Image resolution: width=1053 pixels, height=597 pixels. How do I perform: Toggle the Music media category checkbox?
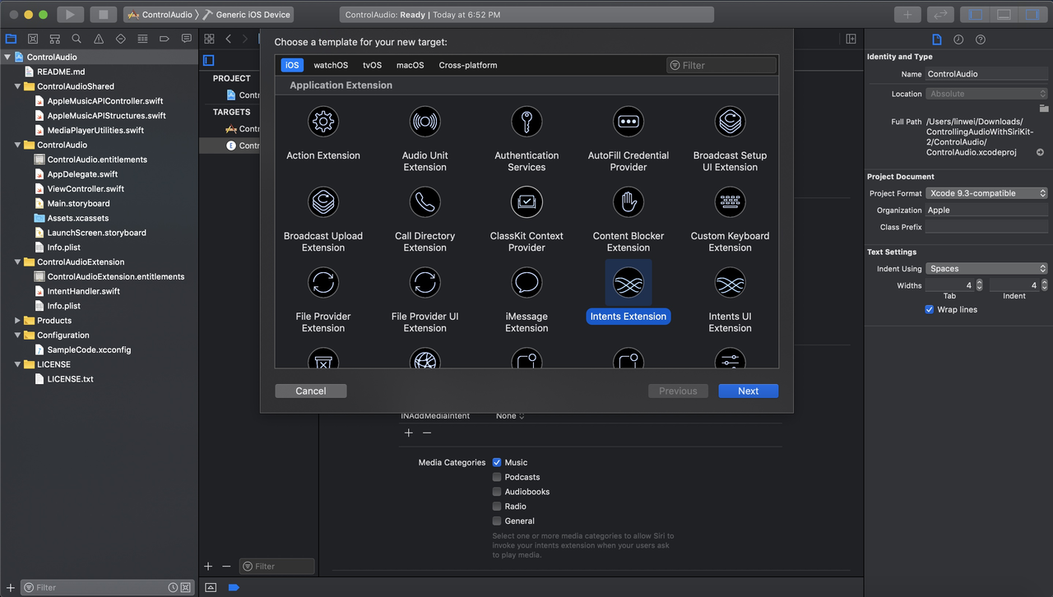[497, 462]
